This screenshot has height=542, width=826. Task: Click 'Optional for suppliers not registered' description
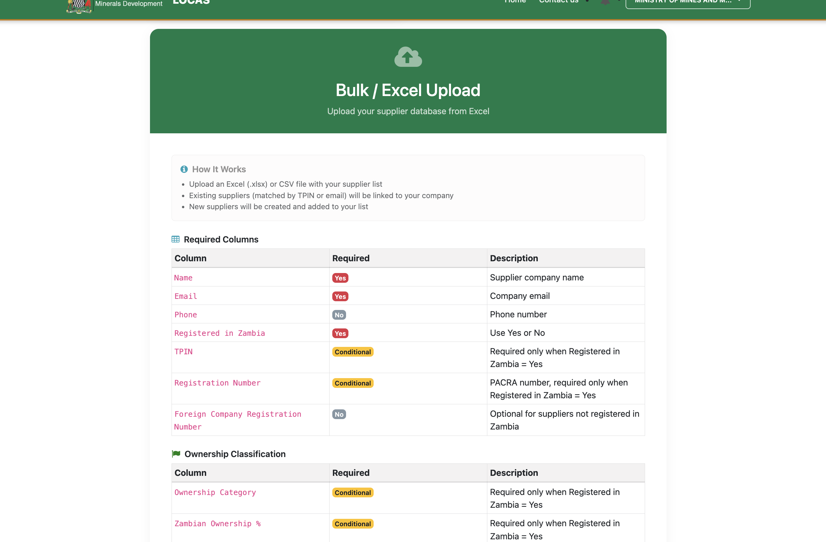[564, 420]
